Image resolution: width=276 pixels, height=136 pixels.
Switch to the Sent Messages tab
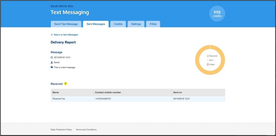pyautogui.click(x=96, y=24)
